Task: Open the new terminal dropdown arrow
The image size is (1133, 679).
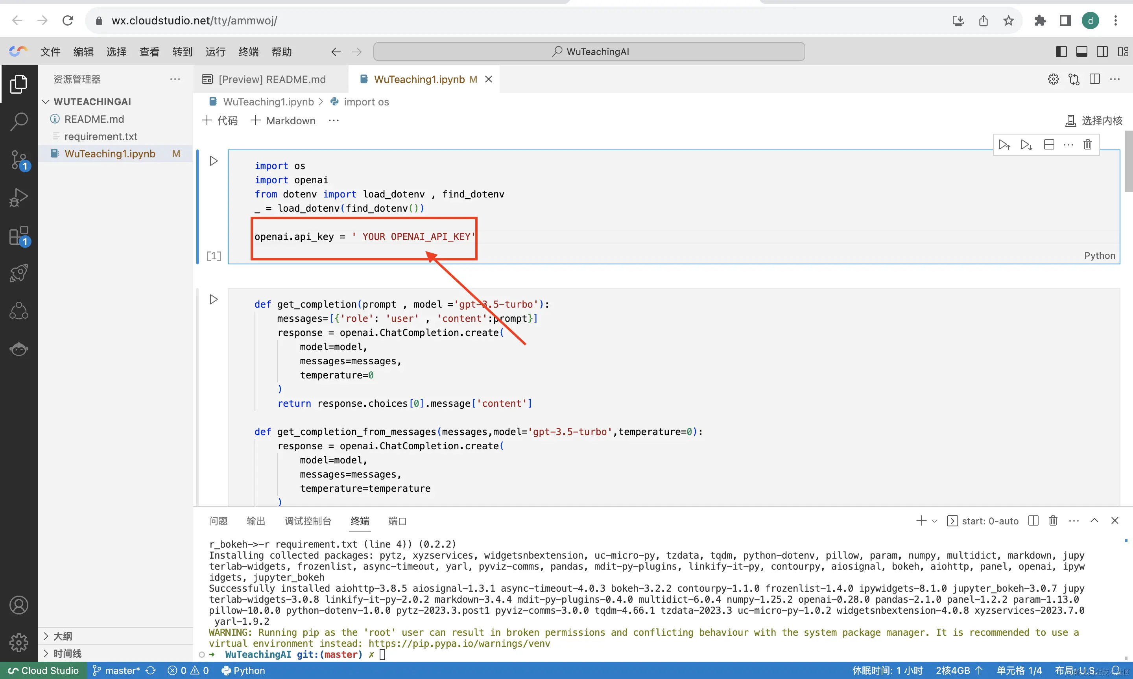Action: click(934, 521)
